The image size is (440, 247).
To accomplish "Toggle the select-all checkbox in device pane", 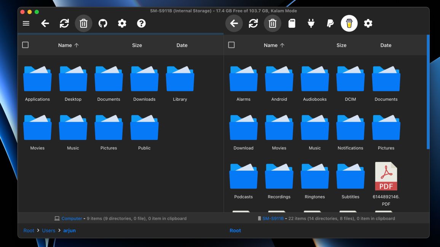I will pyautogui.click(x=231, y=45).
